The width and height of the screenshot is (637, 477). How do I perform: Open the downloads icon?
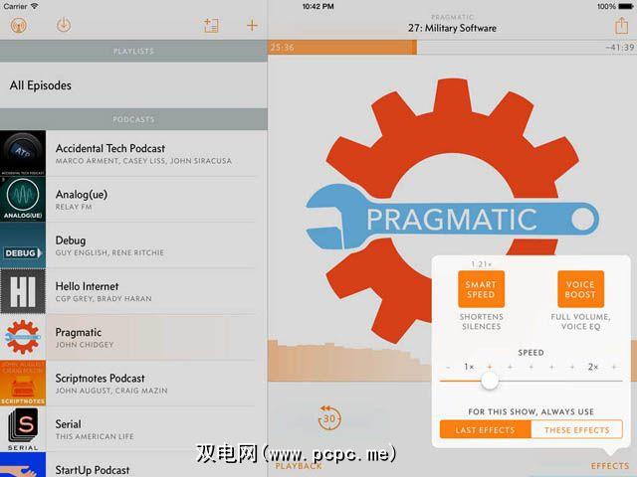64,25
